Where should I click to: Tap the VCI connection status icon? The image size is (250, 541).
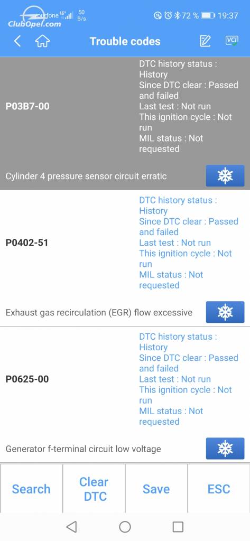(x=232, y=41)
